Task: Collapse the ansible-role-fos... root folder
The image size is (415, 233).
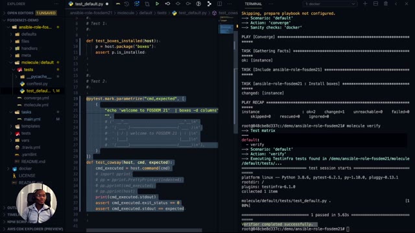Action: coord(8,27)
